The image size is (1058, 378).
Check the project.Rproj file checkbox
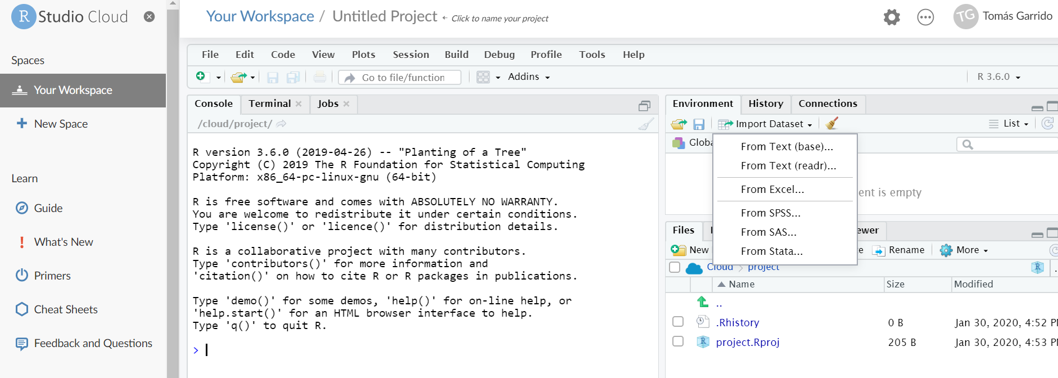coord(678,341)
